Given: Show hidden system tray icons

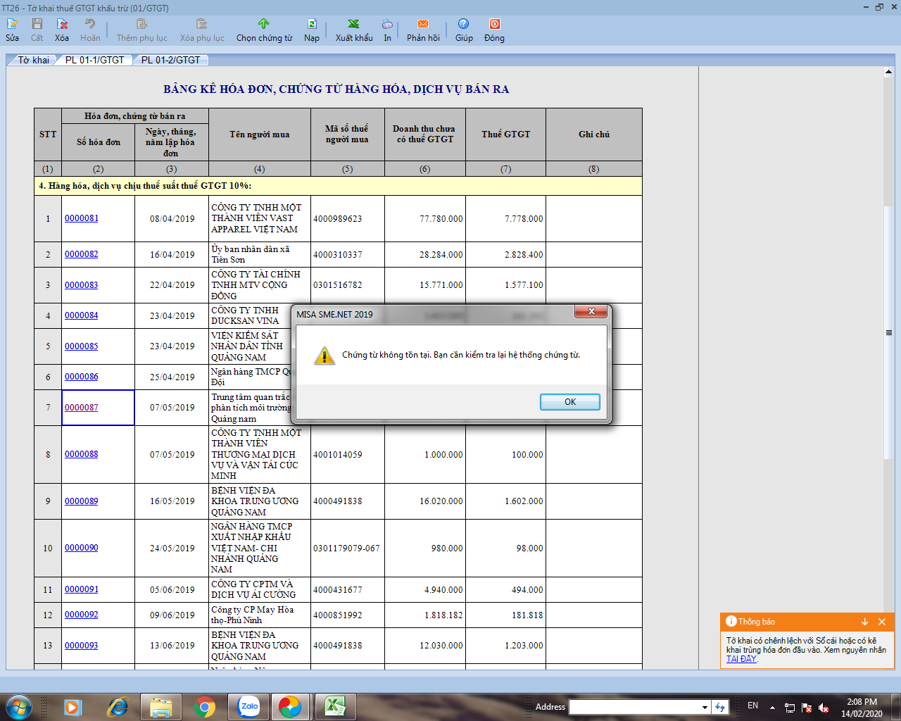Looking at the screenshot, I should coord(772,707).
